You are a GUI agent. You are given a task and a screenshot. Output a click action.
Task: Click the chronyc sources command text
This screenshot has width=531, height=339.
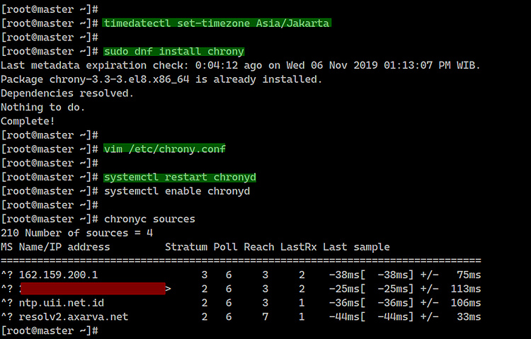[x=149, y=219]
